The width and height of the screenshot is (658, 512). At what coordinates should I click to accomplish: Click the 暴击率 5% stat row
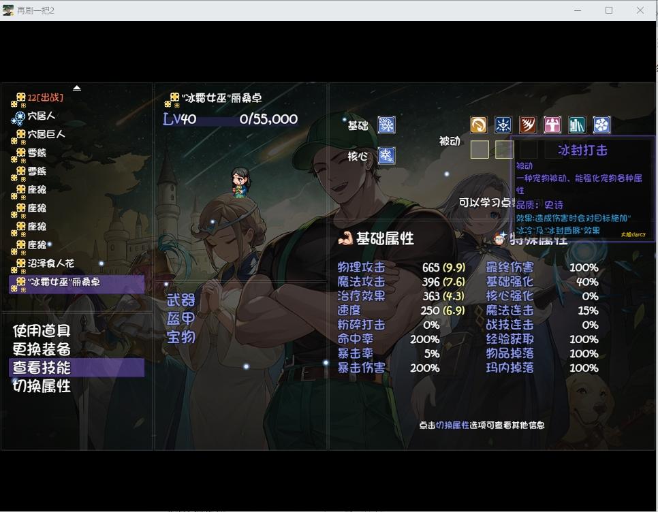(388, 353)
